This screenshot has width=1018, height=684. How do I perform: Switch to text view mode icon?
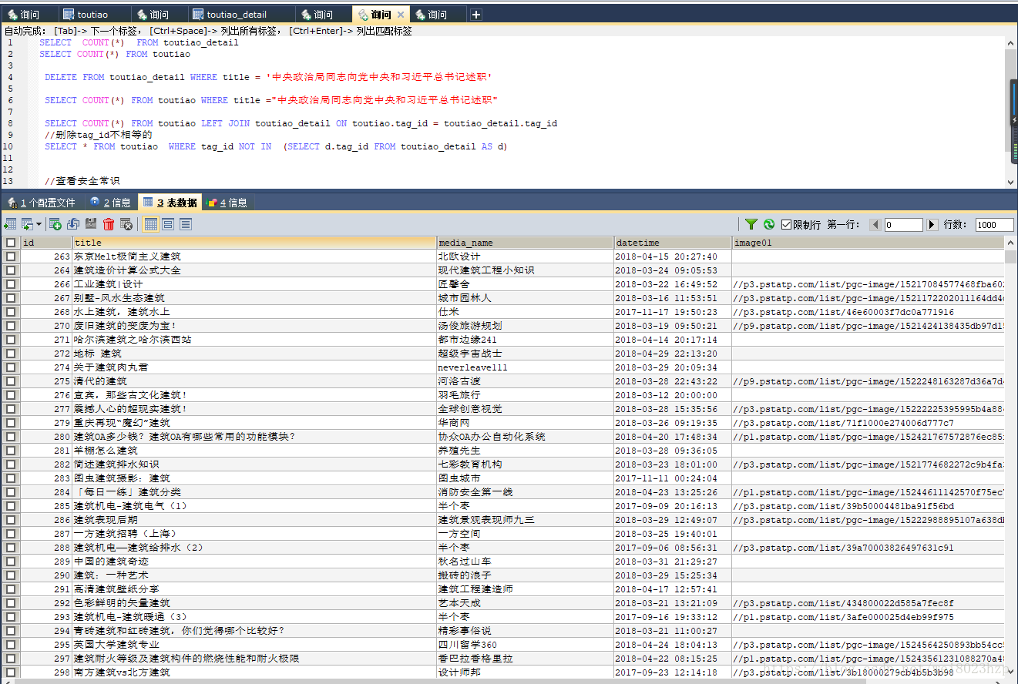(x=186, y=224)
